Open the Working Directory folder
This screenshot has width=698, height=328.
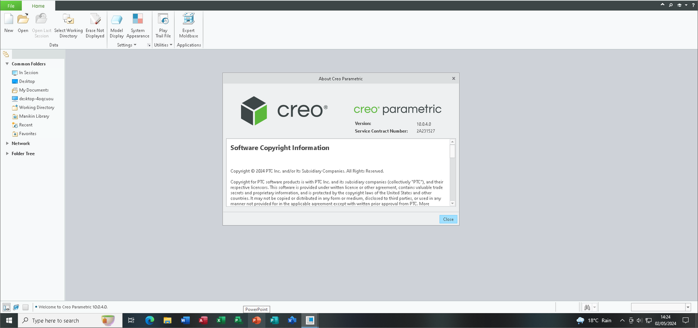(37, 107)
